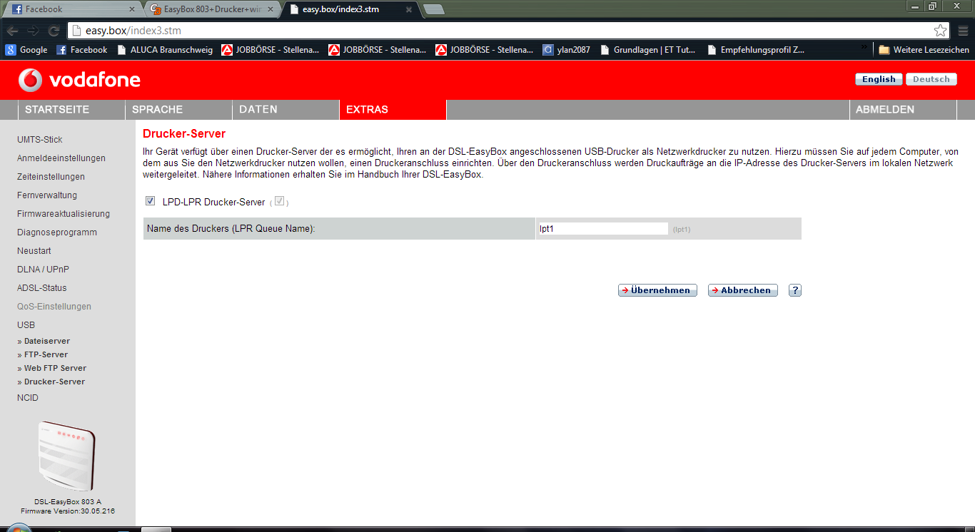Switch language to Deutsch

click(931, 79)
